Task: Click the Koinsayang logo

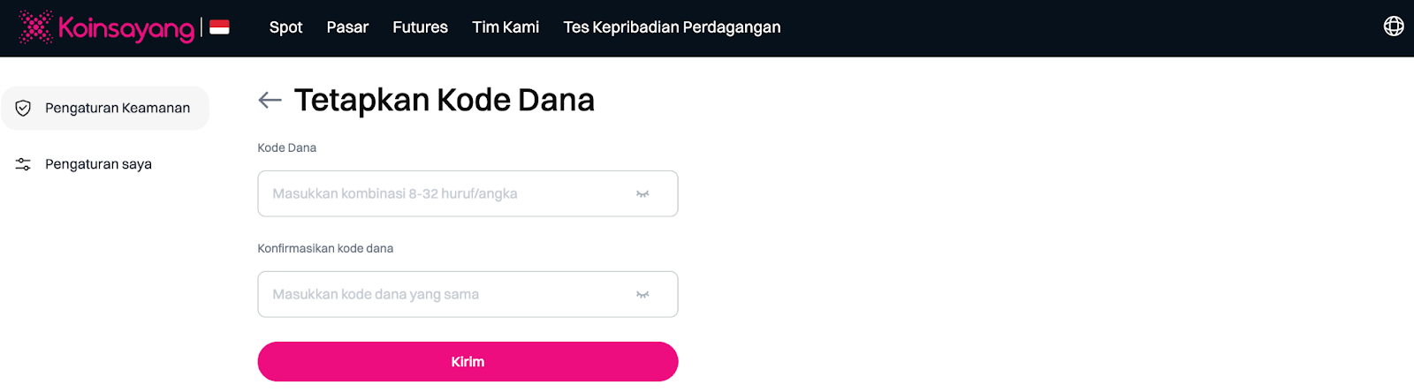Action: tap(106, 28)
